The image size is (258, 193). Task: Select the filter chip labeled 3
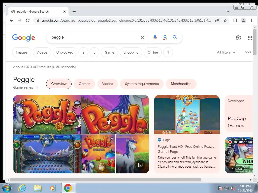point(94,52)
